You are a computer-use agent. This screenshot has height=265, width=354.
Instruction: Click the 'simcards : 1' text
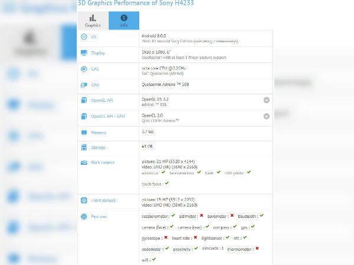212,249
